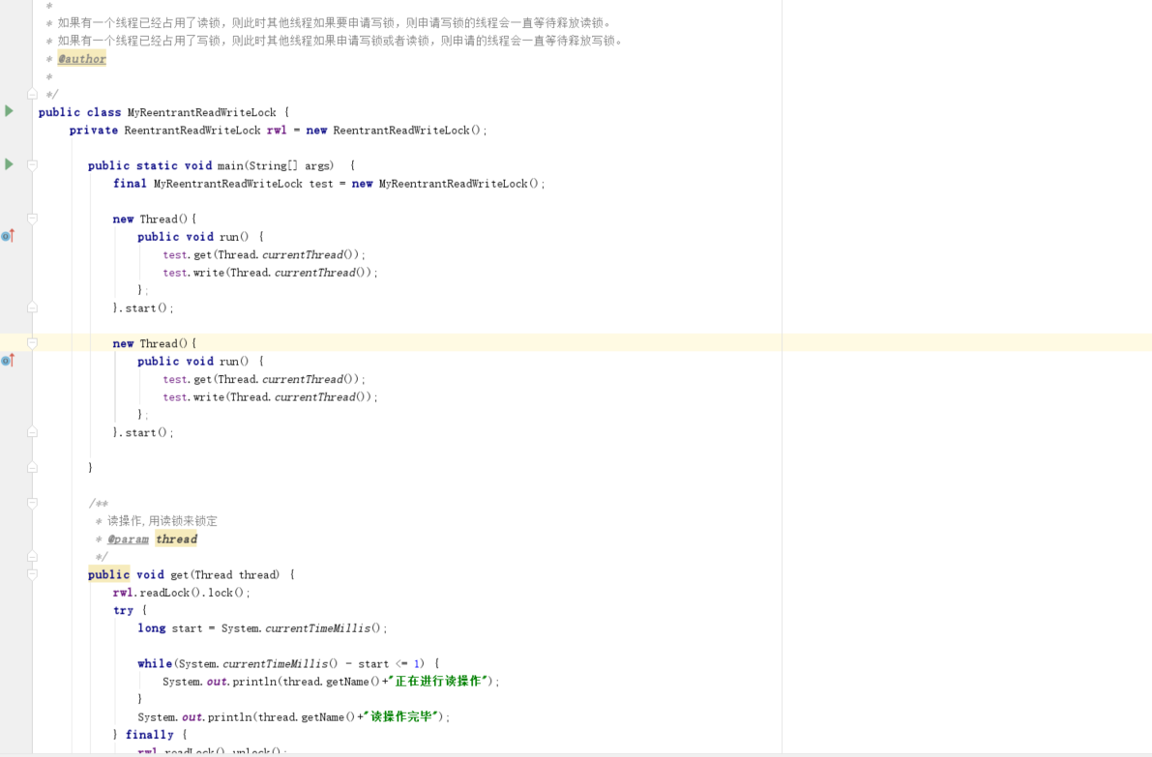Click 'String[] args' in the main signature
Image resolution: width=1152 pixels, height=757 pixels.
[289, 166]
